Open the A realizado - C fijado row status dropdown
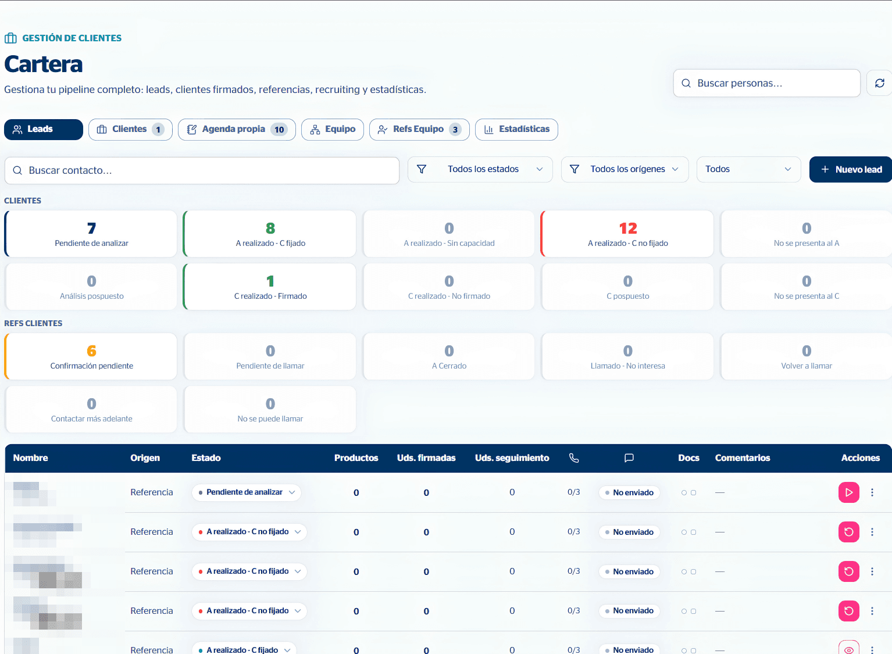 point(244,649)
